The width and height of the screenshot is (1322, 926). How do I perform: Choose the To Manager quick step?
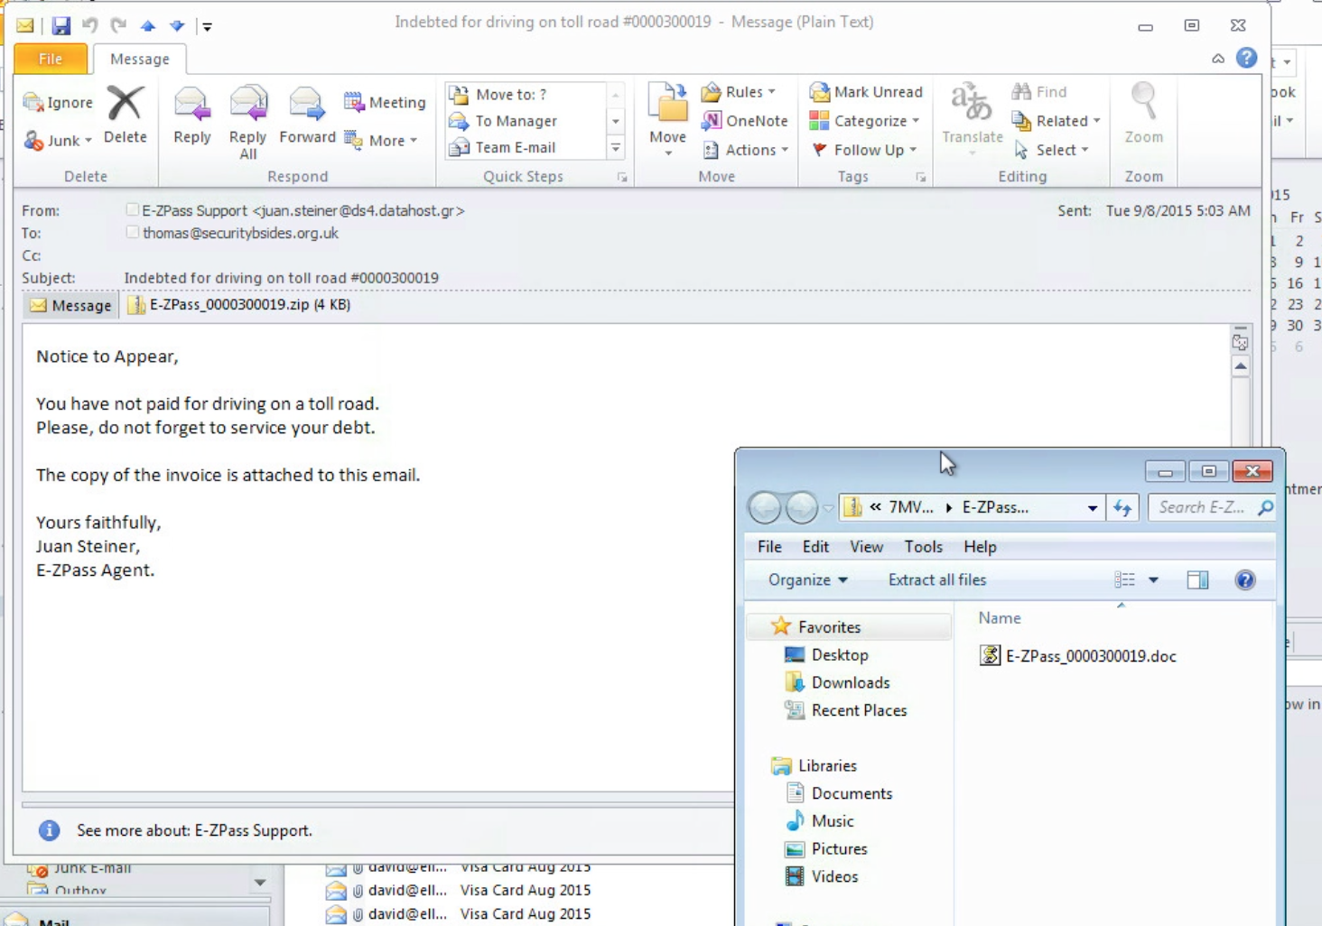(x=525, y=121)
